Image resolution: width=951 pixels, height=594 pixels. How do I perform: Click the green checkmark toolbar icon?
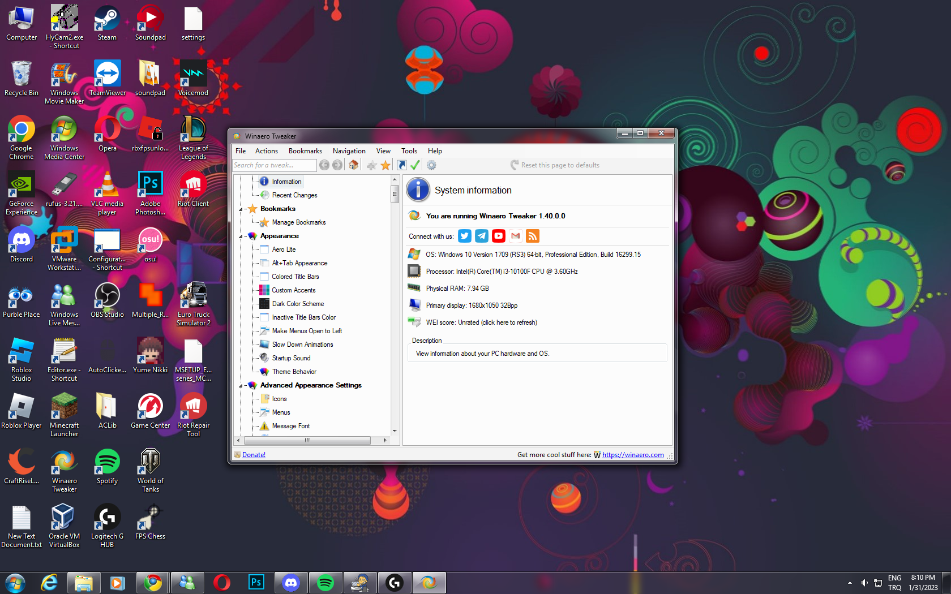pyautogui.click(x=415, y=165)
